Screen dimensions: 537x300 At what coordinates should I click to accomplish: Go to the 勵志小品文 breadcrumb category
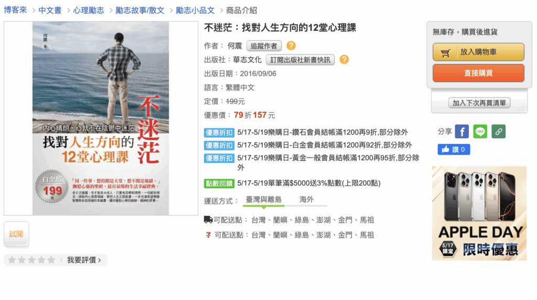(x=195, y=10)
